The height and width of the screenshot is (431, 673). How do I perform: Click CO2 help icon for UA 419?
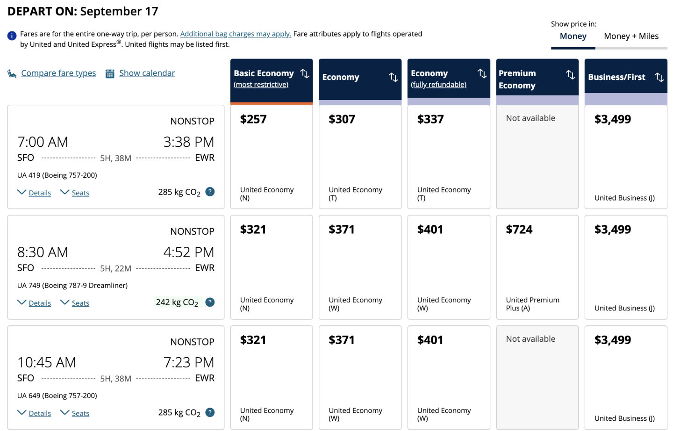(210, 192)
